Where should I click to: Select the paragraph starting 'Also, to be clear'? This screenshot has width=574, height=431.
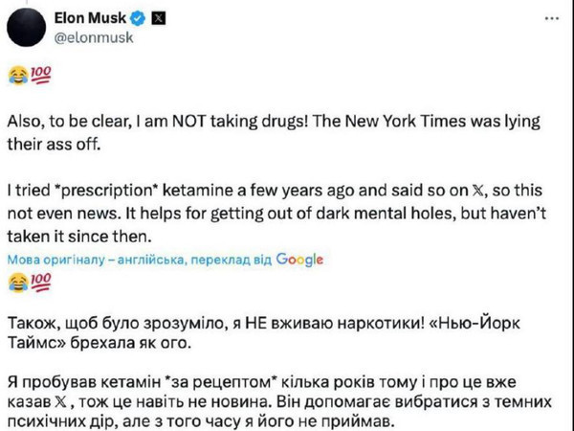[274, 132]
